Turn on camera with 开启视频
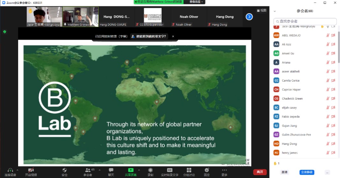The width and height of the screenshot is (340, 178). 31,170
